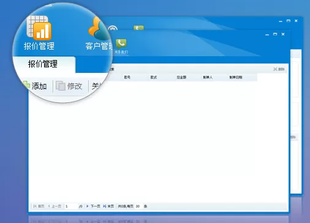Click the 修改 modify button
Image resolution: width=310 pixels, height=223 pixels.
coord(69,86)
